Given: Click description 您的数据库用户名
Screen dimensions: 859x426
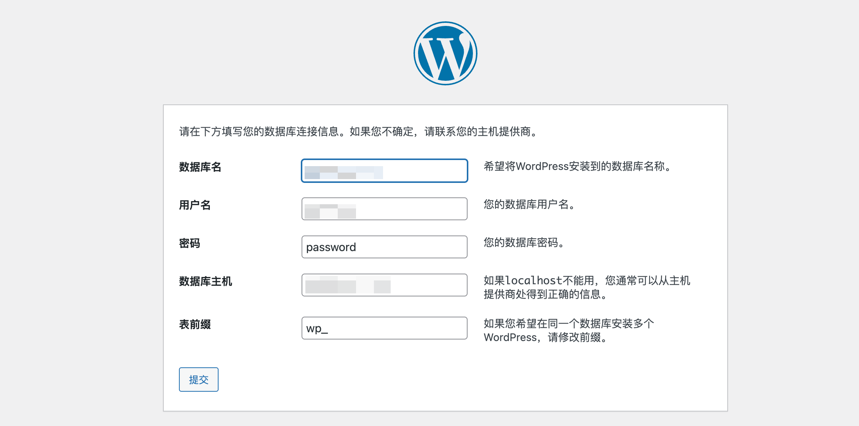Looking at the screenshot, I should coord(529,204).
